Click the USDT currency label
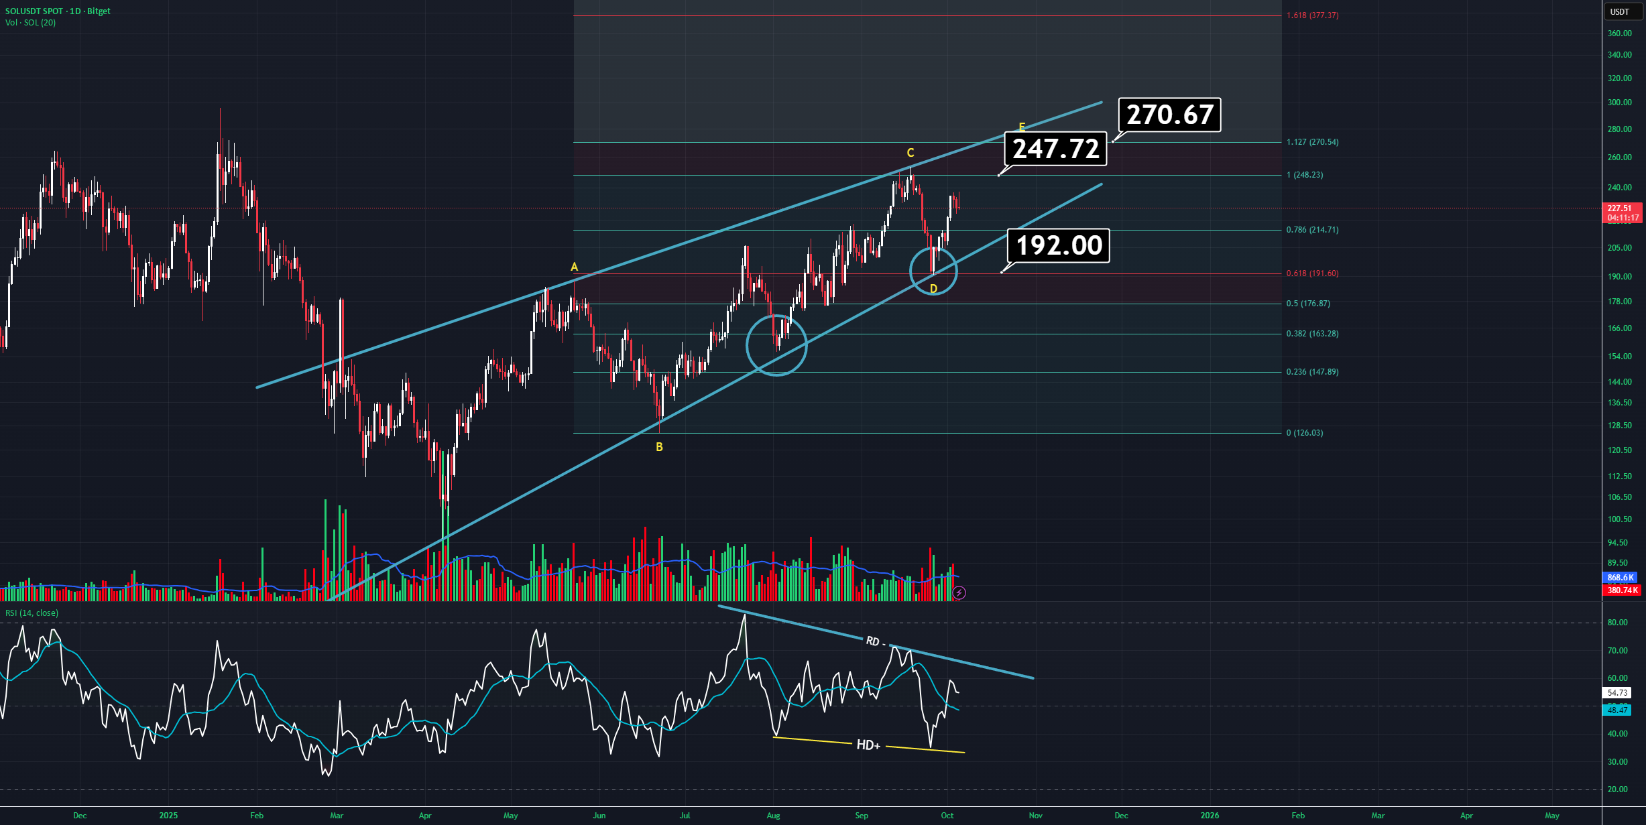Screen dimensions: 1646x825 [1620, 11]
